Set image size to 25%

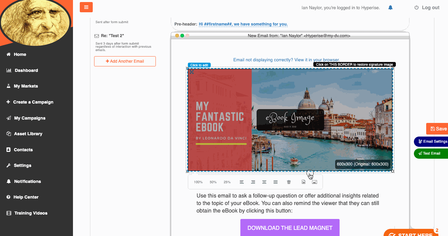(x=227, y=182)
